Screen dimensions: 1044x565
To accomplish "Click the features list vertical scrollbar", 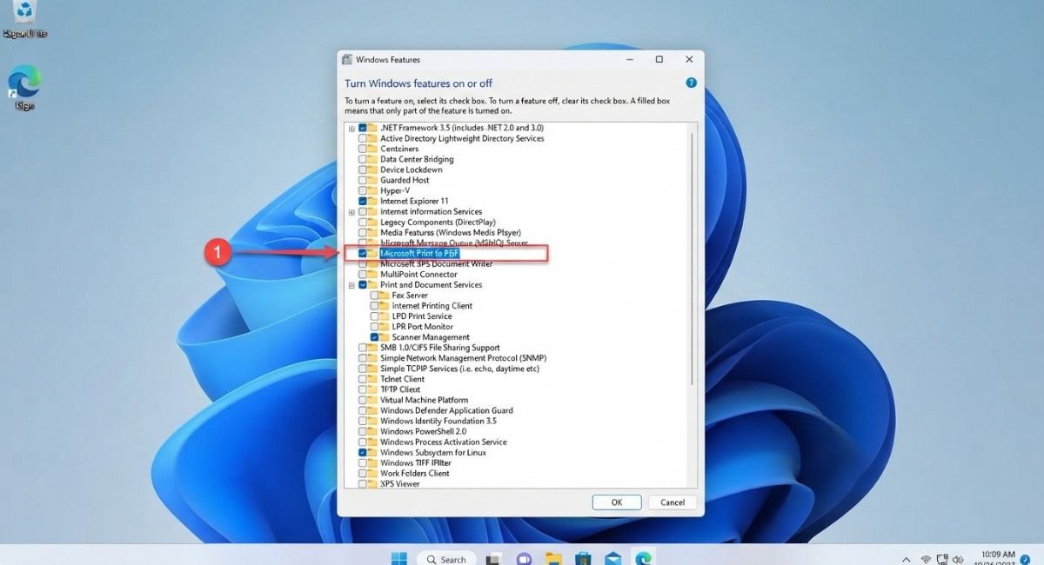I will [693, 259].
